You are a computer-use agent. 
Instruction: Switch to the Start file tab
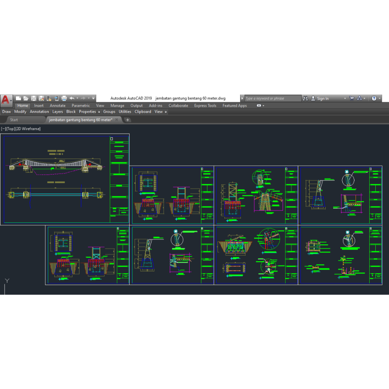[14, 120]
